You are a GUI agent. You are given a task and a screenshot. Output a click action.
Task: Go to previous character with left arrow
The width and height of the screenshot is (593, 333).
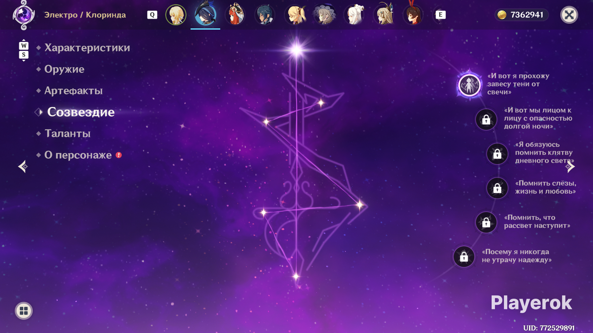(x=23, y=166)
